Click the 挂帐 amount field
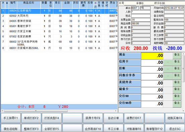The width and height of the screenshot is (185, 132). [x=152, y=70]
